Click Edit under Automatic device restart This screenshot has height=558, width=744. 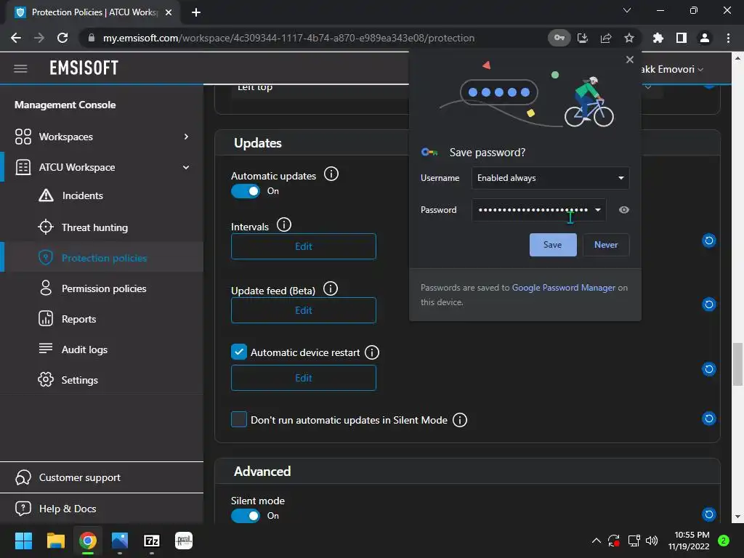click(304, 378)
